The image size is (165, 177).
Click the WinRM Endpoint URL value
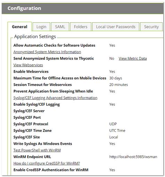[133, 157]
